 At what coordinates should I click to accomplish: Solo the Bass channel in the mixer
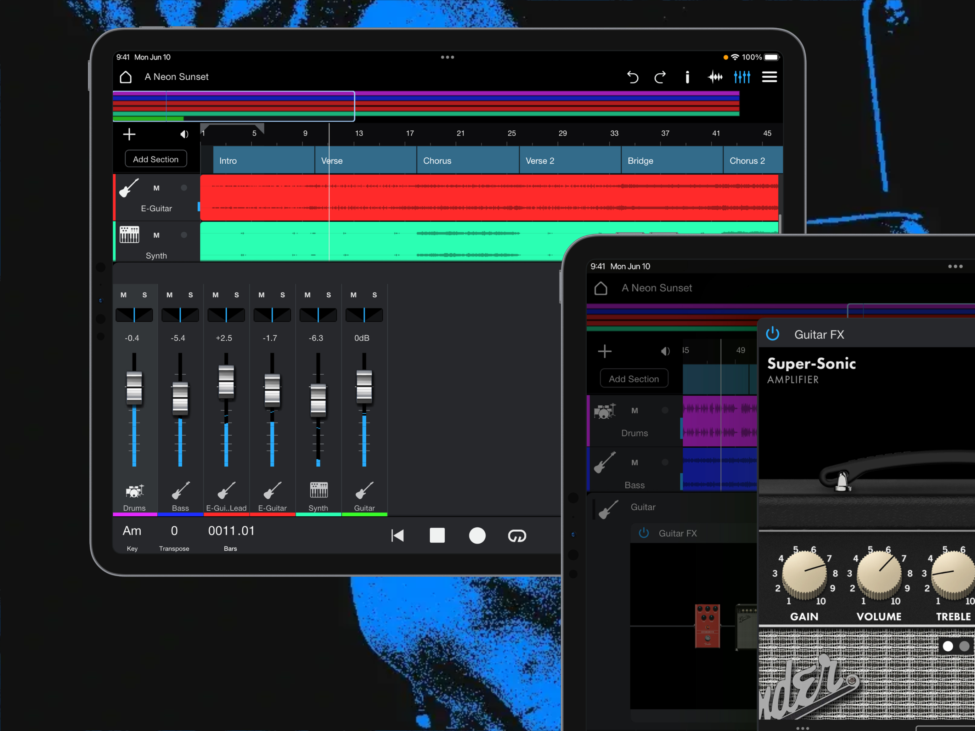click(x=190, y=295)
